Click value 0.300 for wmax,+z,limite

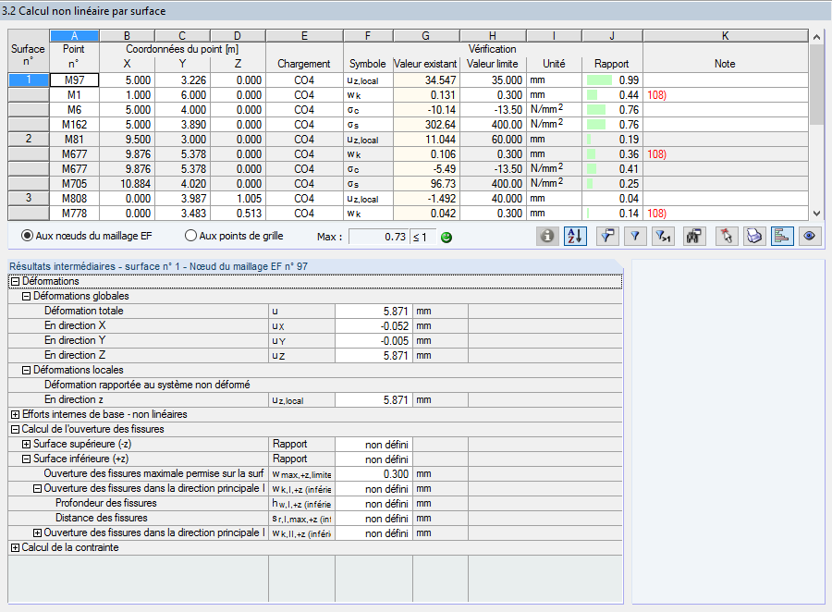[374, 474]
